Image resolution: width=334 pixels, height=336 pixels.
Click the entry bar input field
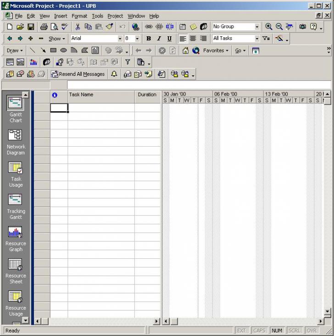pyautogui.click(x=199, y=85)
